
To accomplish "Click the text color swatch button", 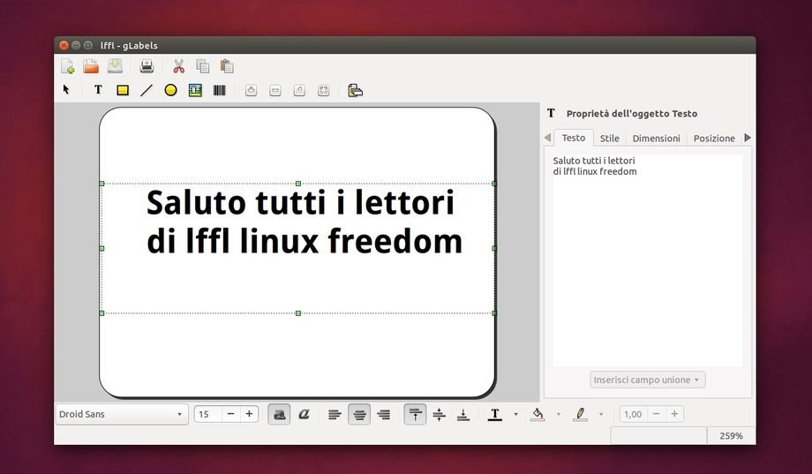I will 495,414.
